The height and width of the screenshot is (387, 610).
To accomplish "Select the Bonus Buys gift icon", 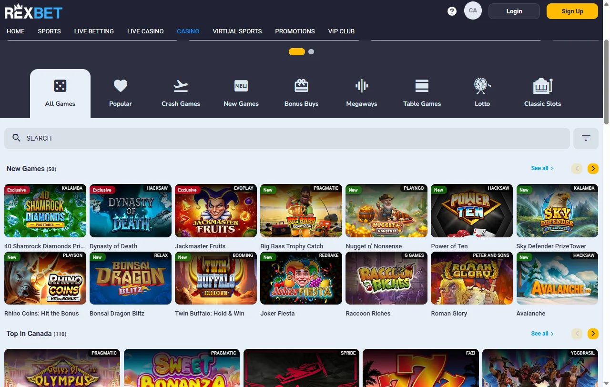I will click(301, 86).
